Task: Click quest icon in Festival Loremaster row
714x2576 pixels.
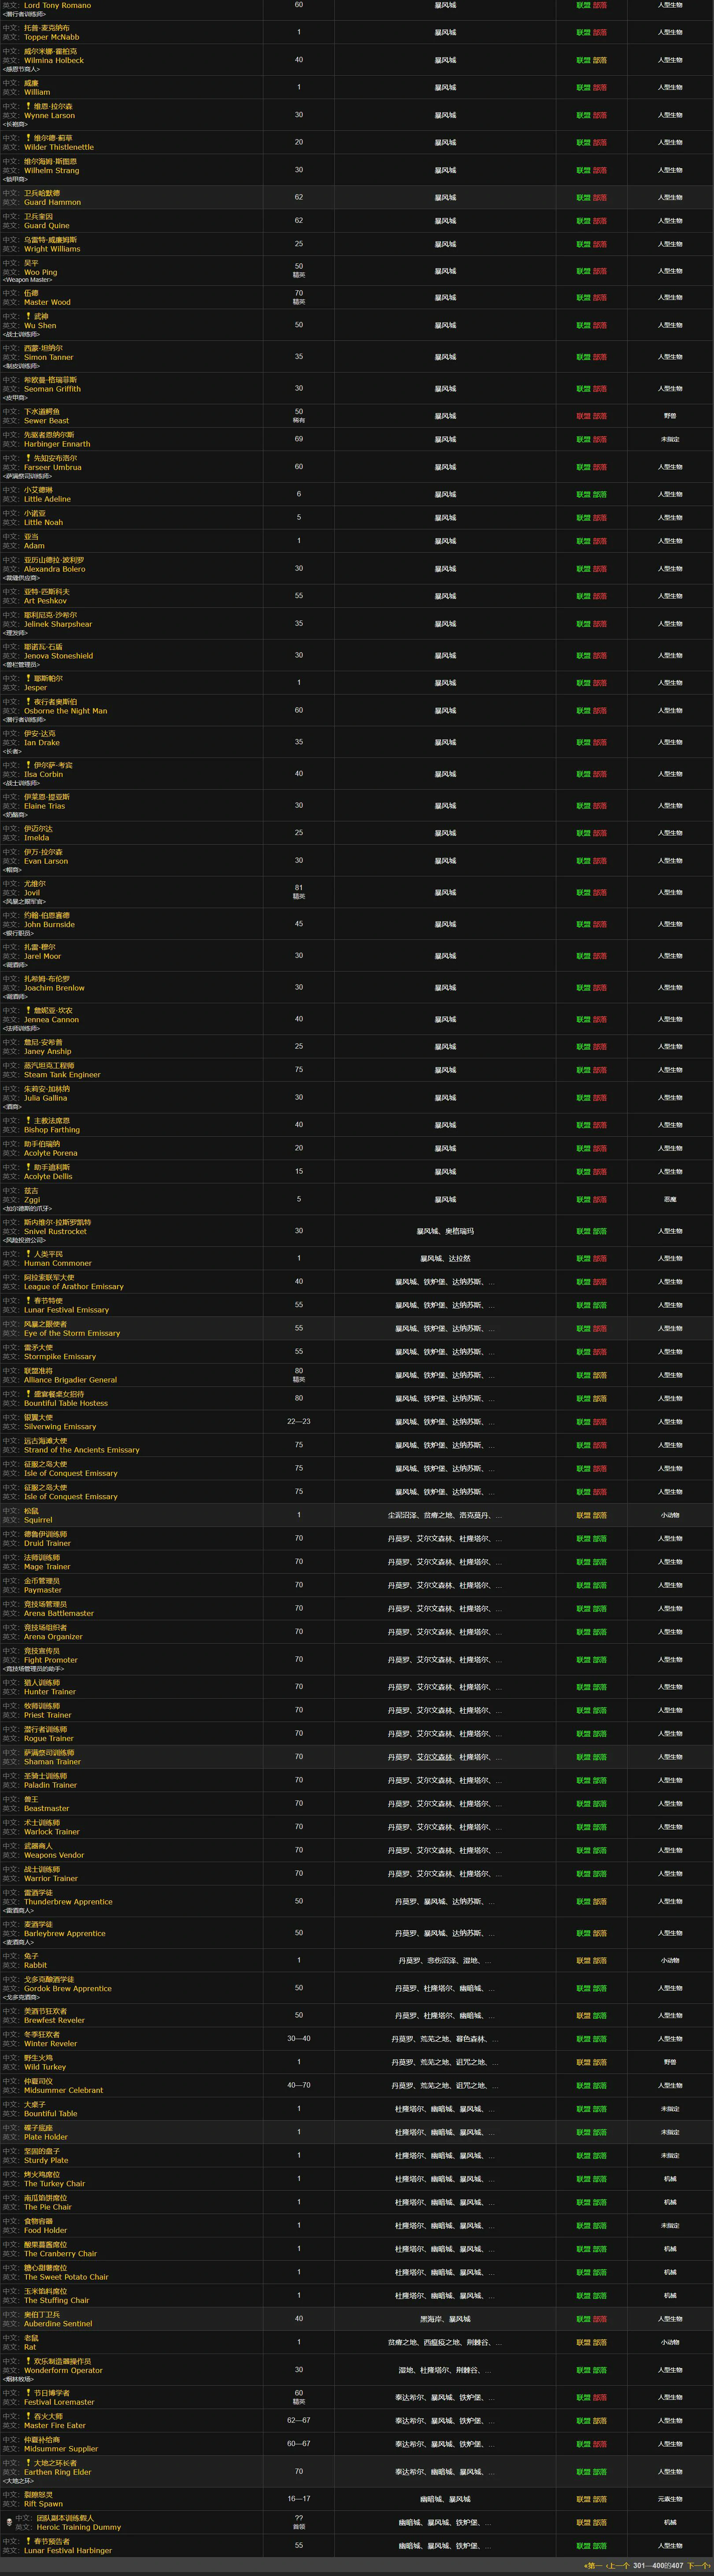Action: (x=28, y=2393)
